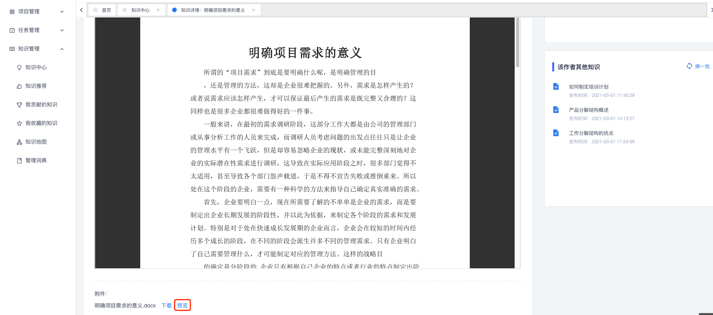Click the 知识管理 book icon

(12, 49)
